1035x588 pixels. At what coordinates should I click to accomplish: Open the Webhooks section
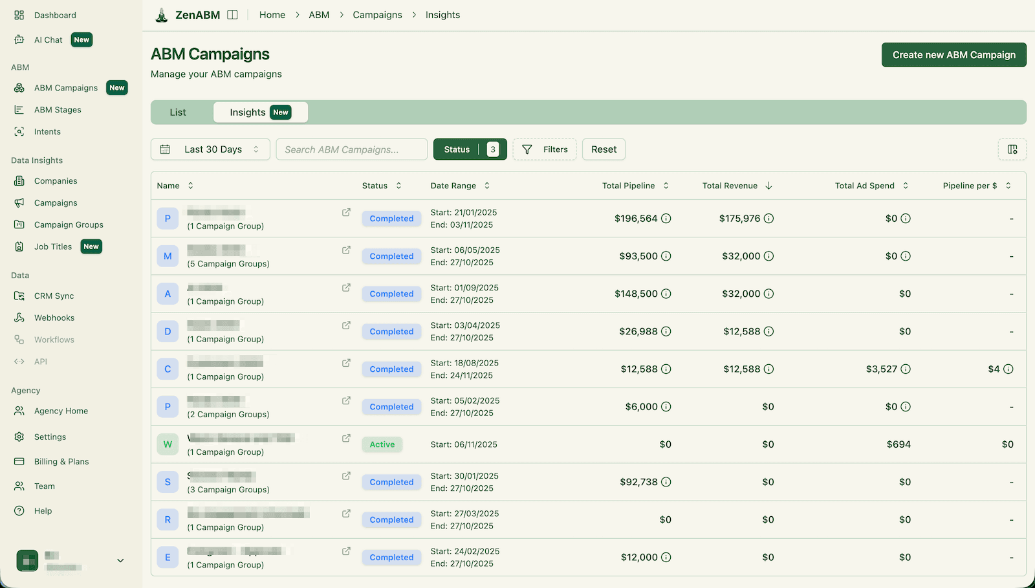click(x=54, y=318)
